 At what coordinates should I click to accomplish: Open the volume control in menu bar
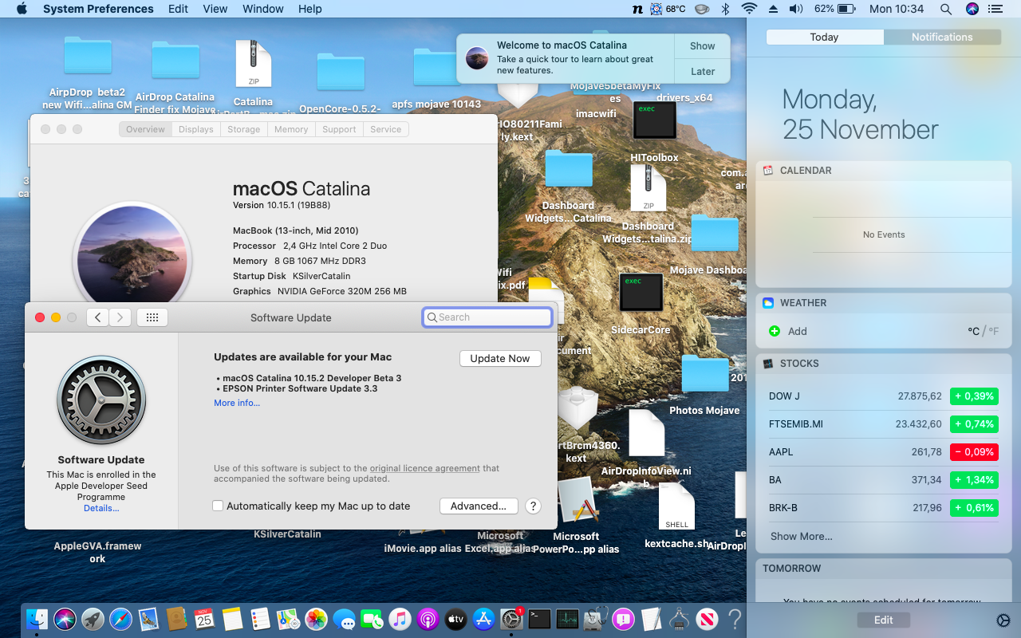pos(796,9)
